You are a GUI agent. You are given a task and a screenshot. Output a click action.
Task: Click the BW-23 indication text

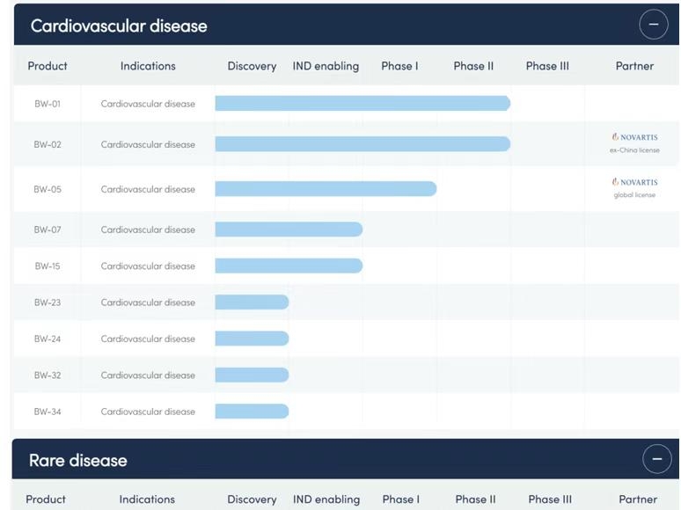coord(148,302)
